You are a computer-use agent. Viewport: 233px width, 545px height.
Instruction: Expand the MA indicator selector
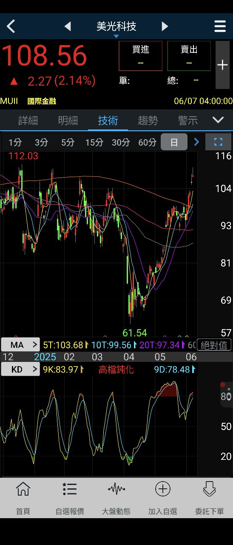[x=20, y=345]
